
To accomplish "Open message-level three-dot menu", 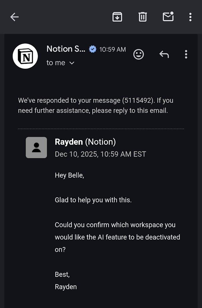I will click(186, 54).
